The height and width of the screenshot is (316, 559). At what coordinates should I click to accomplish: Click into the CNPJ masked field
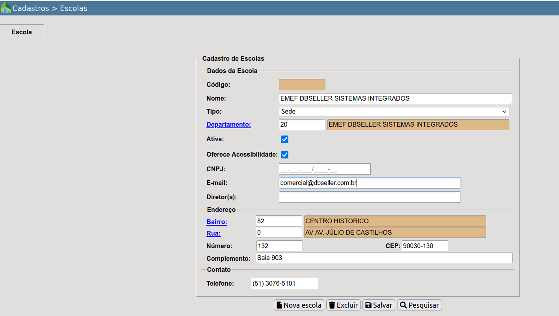pyautogui.click(x=325, y=169)
